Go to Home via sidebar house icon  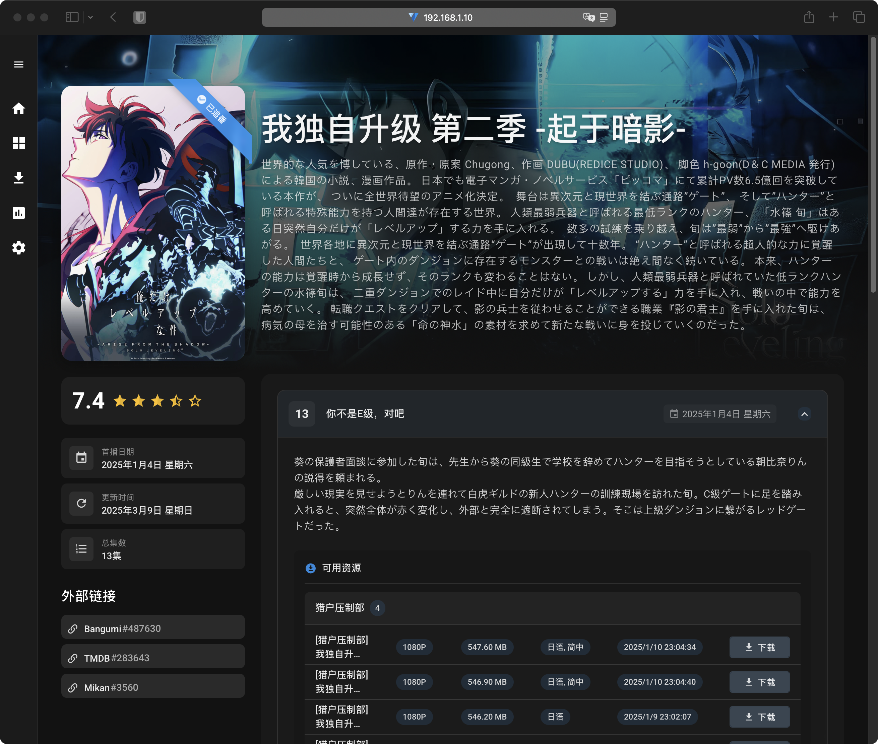pyautogui.click(x=18, y=108)
